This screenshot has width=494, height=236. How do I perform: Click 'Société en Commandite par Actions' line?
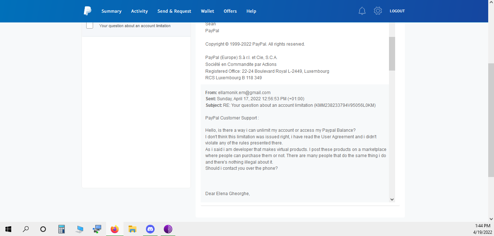tap(241, 64)
